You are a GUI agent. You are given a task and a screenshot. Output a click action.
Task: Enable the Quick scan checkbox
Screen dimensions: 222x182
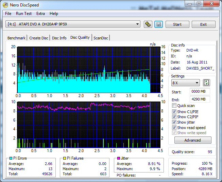click(174, 106)
